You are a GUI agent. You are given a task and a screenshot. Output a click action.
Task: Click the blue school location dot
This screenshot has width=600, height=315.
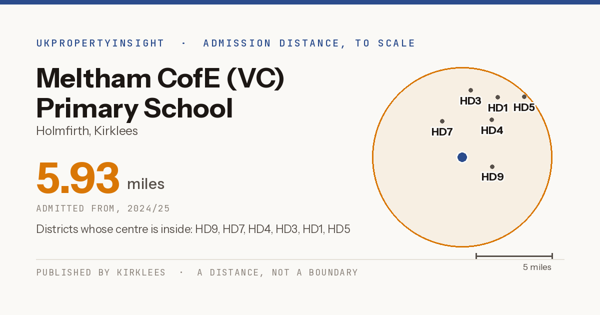[462, 157]
